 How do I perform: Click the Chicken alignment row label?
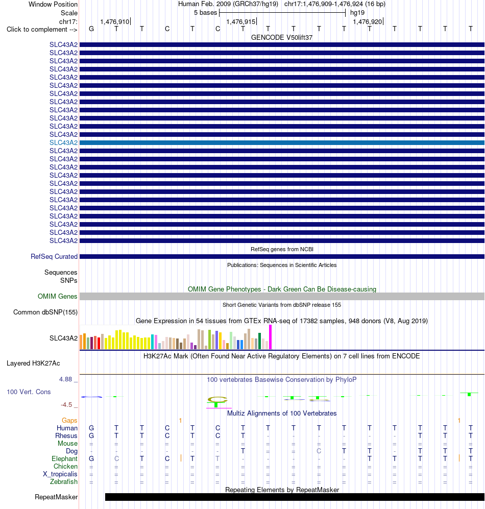pos(65,467)
